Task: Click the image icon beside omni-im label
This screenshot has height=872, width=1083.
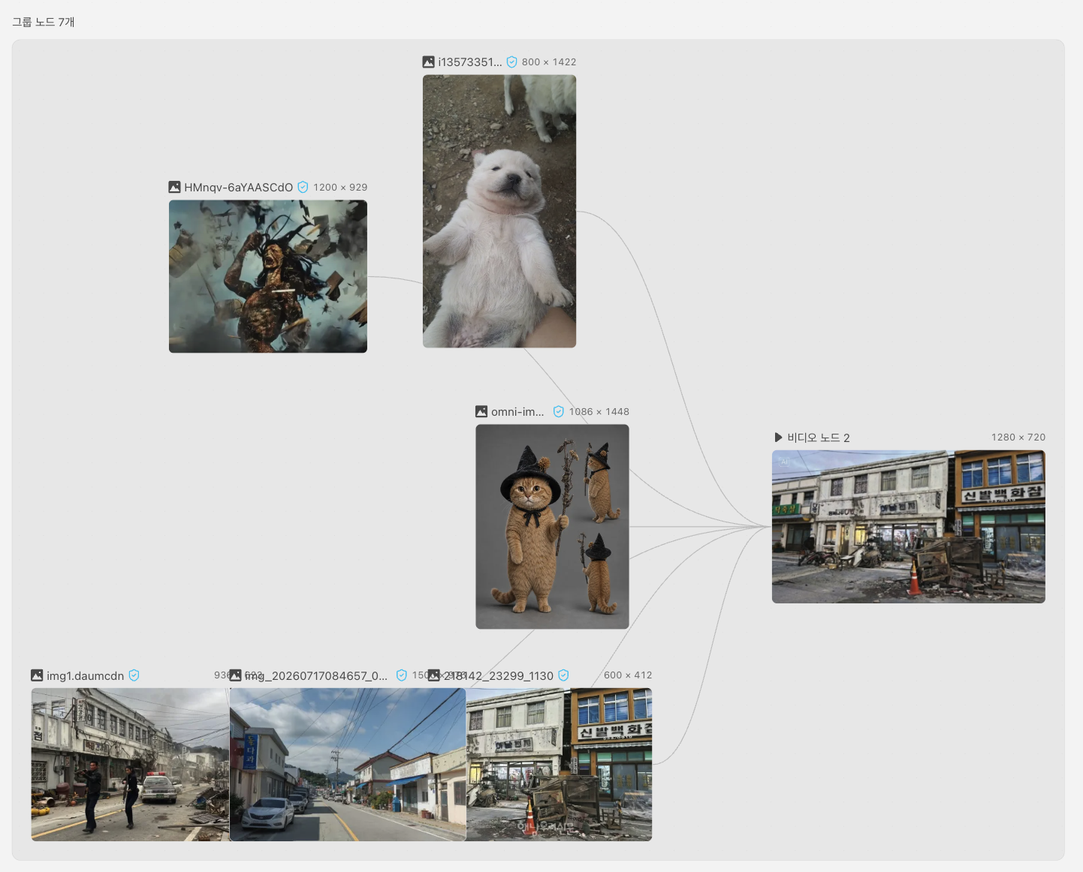Action: (481, 411)
